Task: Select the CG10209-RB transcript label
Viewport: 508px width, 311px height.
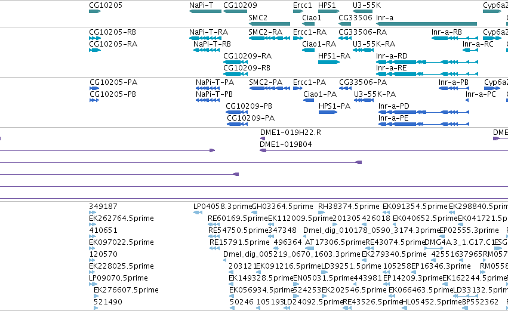Action: [x=247, y=68]
